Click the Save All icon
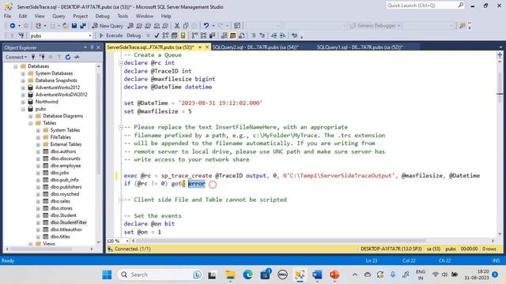Image resolution: width=506 pixels, height=284 pixels. (83, 26)
